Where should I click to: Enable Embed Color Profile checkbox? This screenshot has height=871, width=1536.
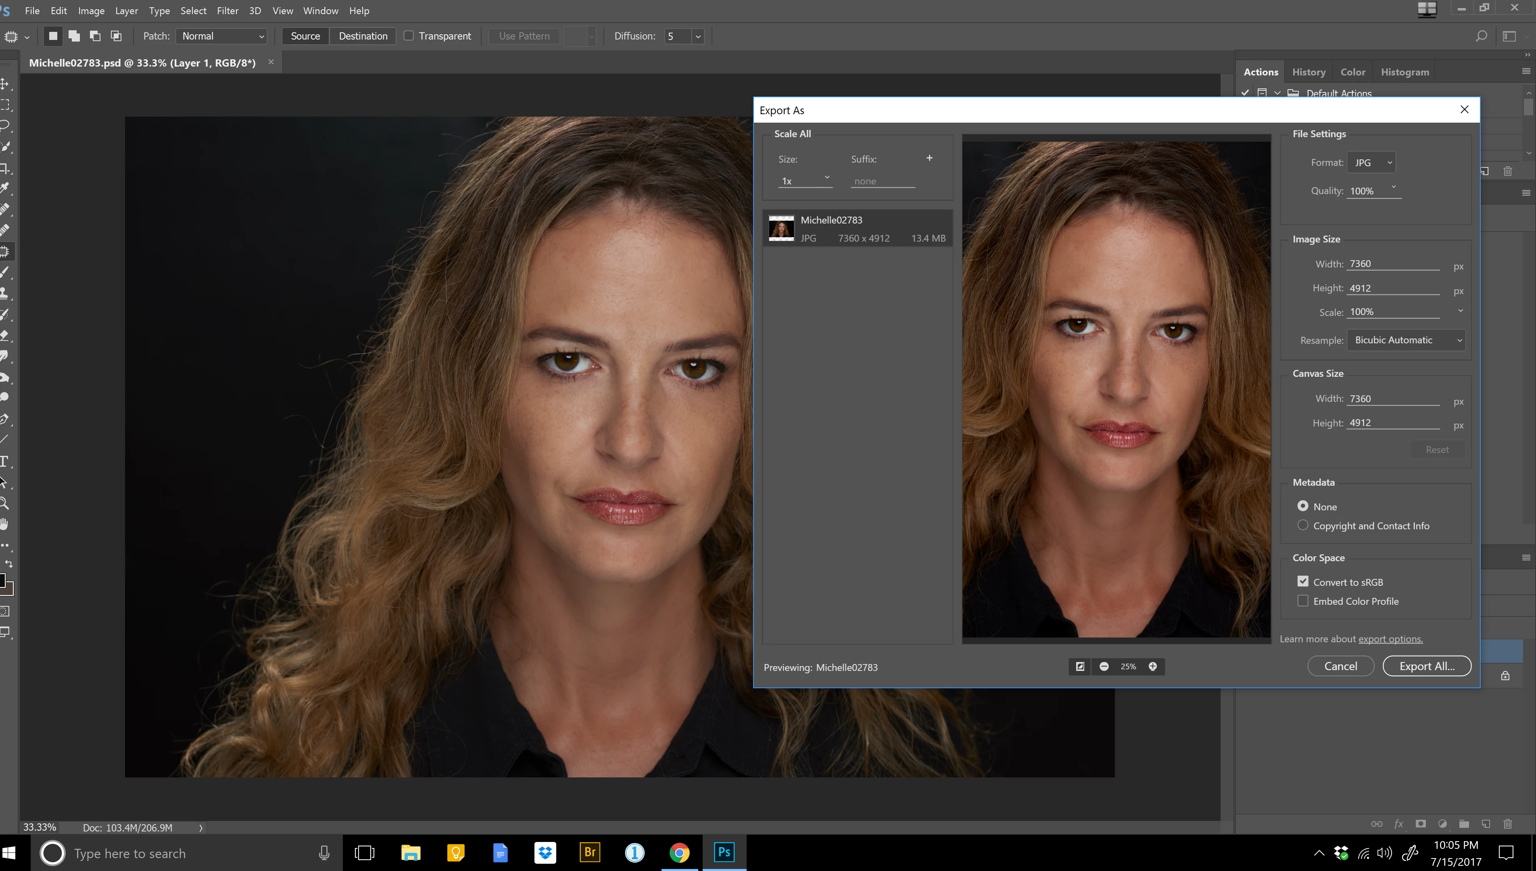(x=1303, y=601)
